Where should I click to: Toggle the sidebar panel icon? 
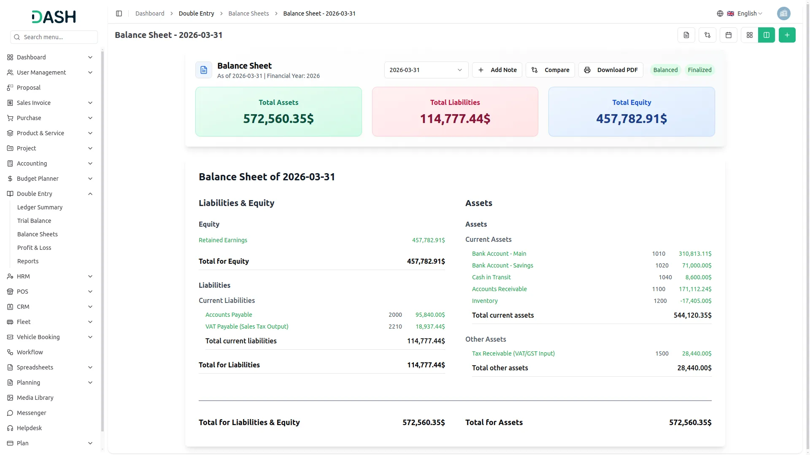pyautogui.click(x=119, y=13)
